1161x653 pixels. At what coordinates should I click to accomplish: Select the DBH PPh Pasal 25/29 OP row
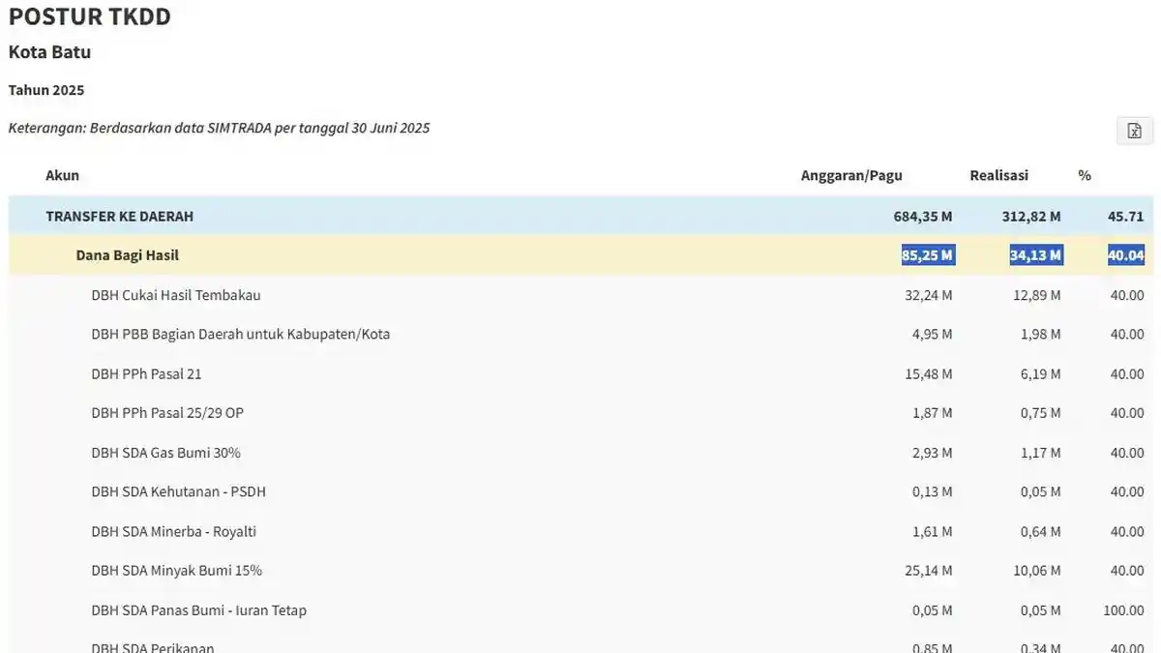580,413
